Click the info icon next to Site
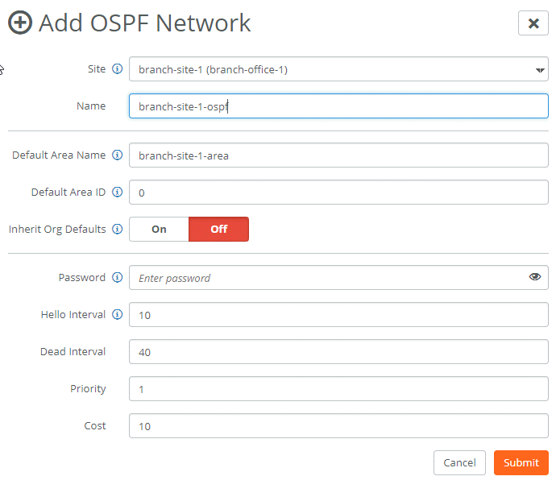 point(118,68)
